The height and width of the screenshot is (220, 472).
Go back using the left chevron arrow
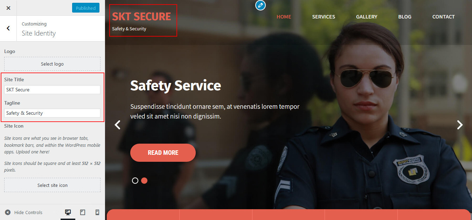pyautogui.click(x=8, y=28)
